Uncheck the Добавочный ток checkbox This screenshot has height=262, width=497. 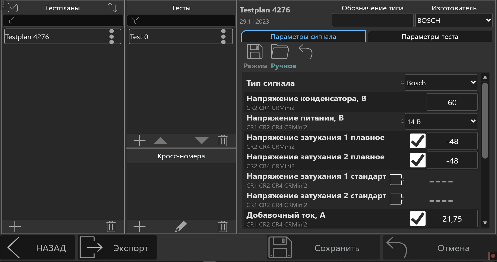coord(418,218)
